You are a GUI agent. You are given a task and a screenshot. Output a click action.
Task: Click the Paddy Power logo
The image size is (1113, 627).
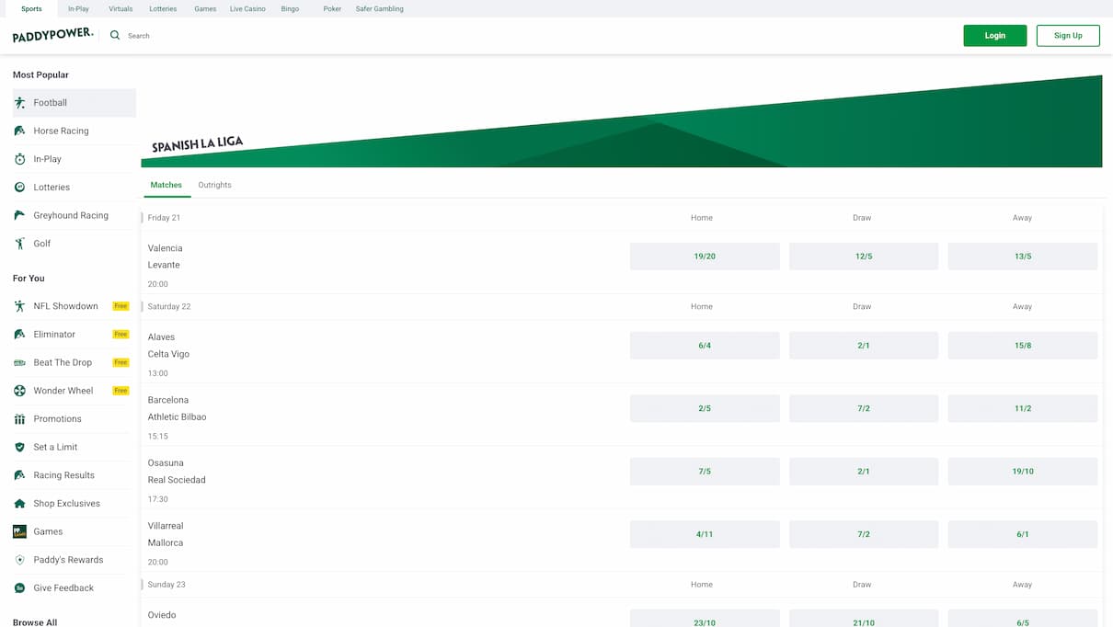click(x=52, y=35)
